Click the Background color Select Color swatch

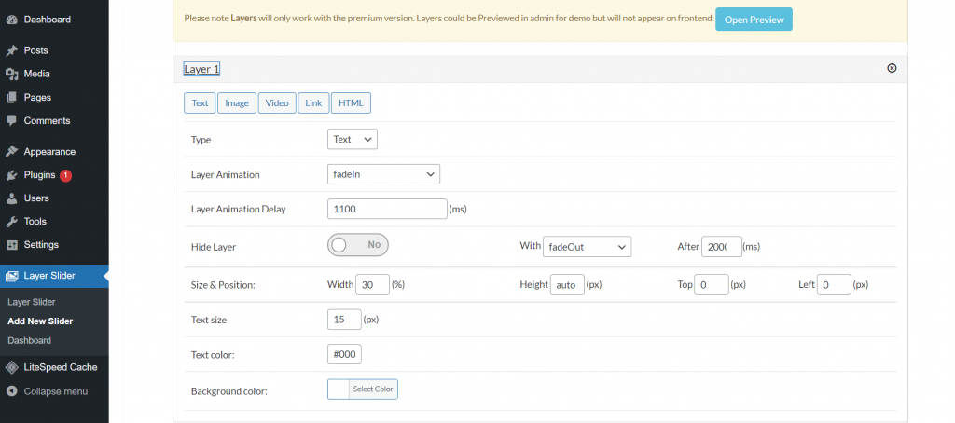(x=363, y=389)
